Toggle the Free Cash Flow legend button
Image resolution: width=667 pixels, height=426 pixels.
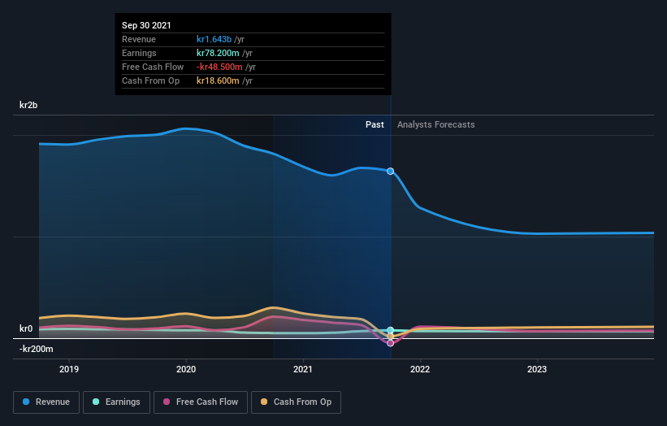[x=201, y=402]
